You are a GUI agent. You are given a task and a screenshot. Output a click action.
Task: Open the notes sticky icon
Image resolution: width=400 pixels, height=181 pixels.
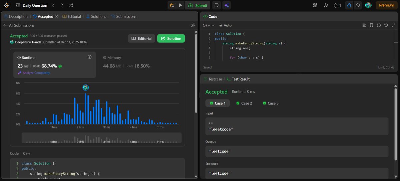point(217,5)
